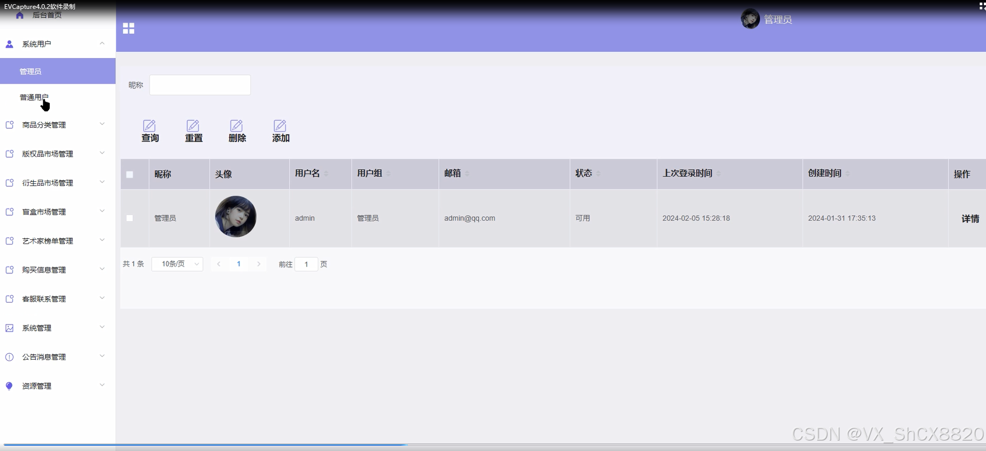This screenshot has height=451, width=986.
Task: Click the admin@qq.com email cell
Action: [469, 218]
